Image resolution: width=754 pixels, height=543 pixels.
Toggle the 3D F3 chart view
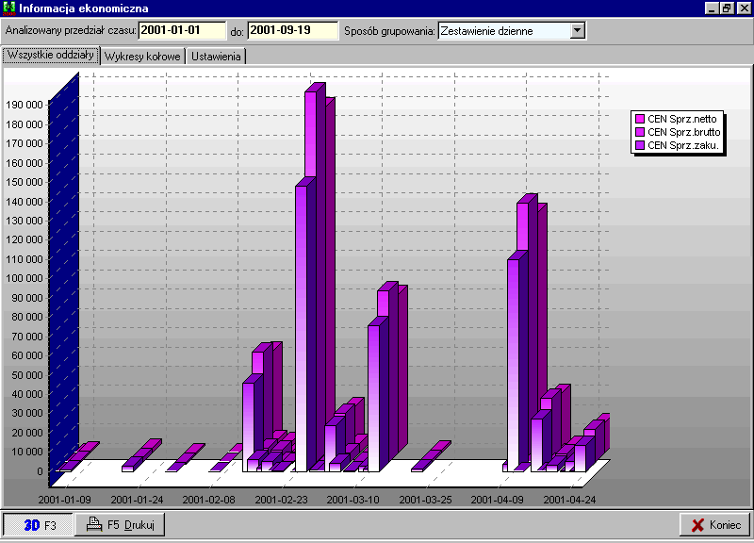38,525
